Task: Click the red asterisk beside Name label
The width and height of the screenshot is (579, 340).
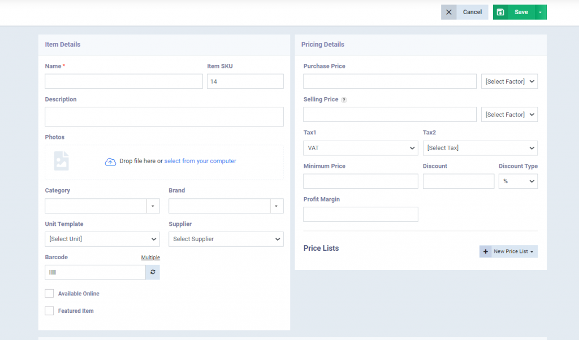Action: [x=62, y=66]
